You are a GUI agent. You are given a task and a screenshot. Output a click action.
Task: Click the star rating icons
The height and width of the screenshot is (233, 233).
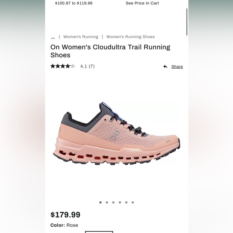(63, 66)
